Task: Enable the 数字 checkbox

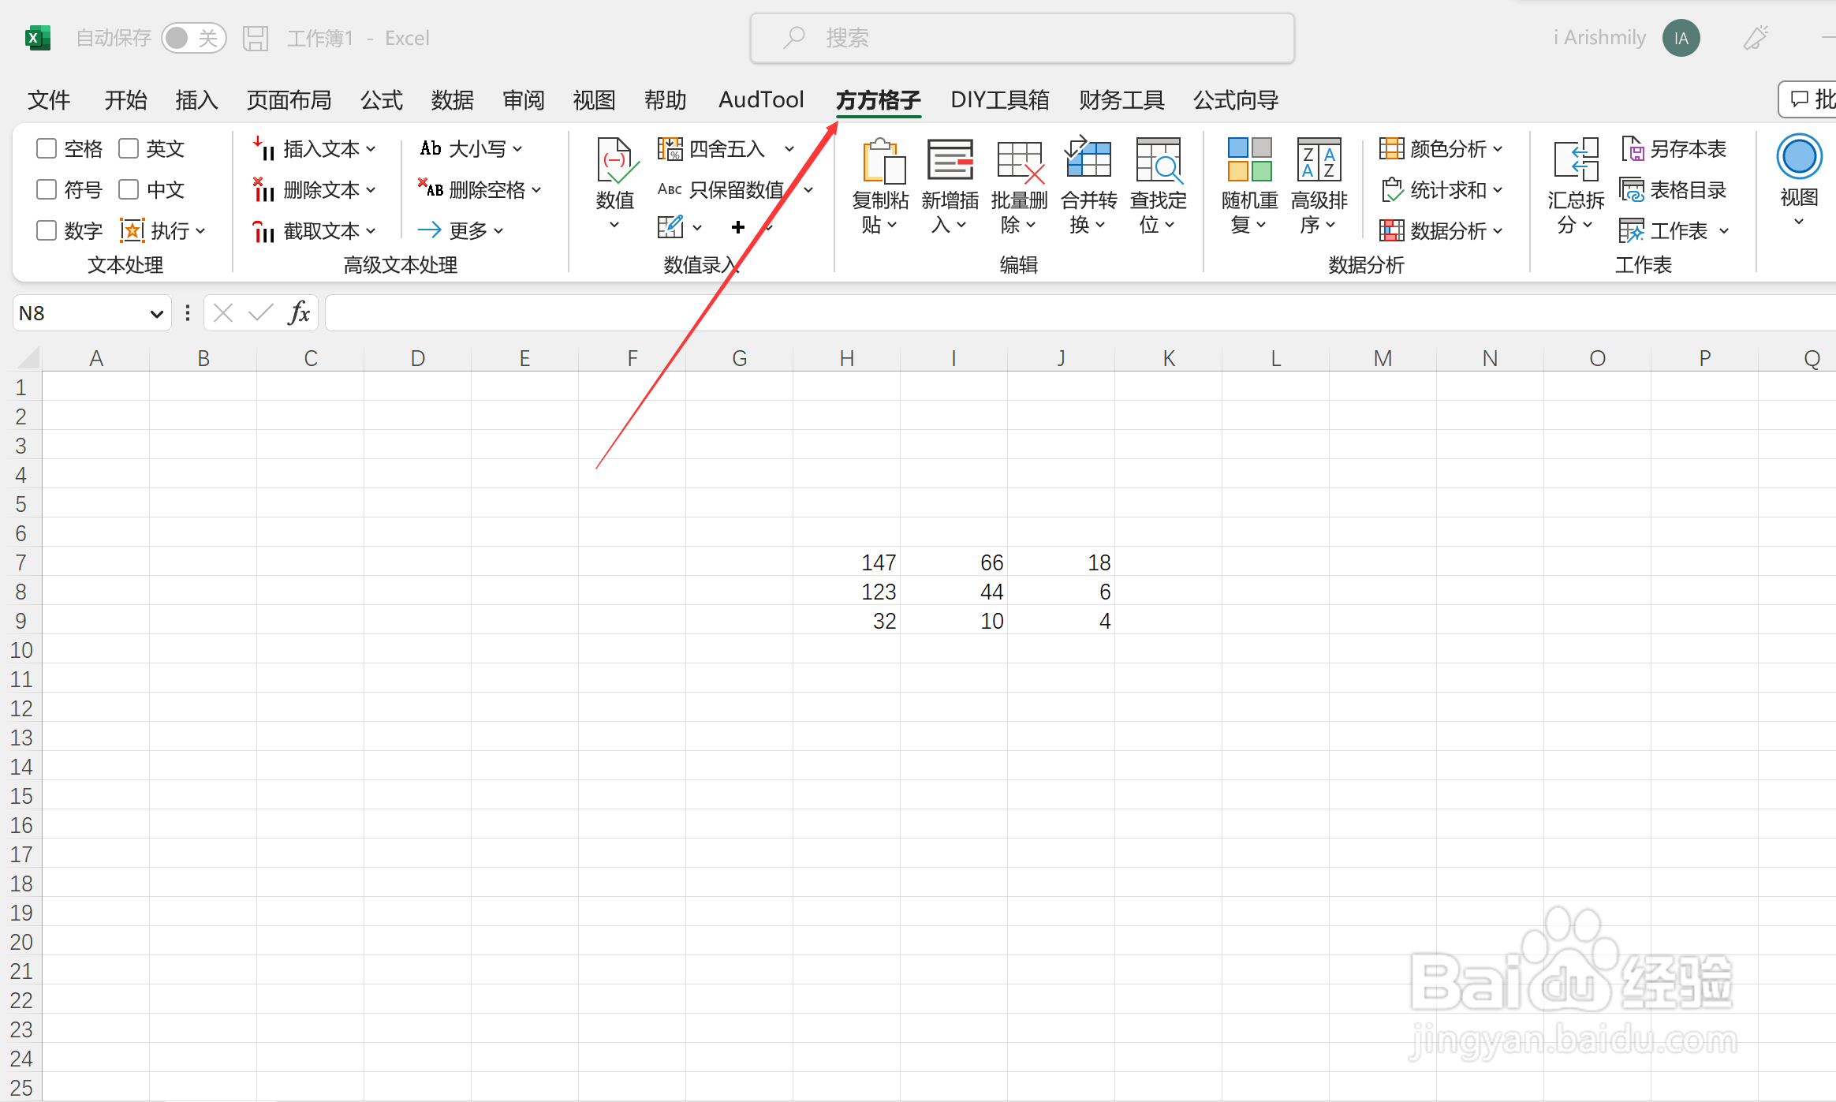Action: coord(45,230)
